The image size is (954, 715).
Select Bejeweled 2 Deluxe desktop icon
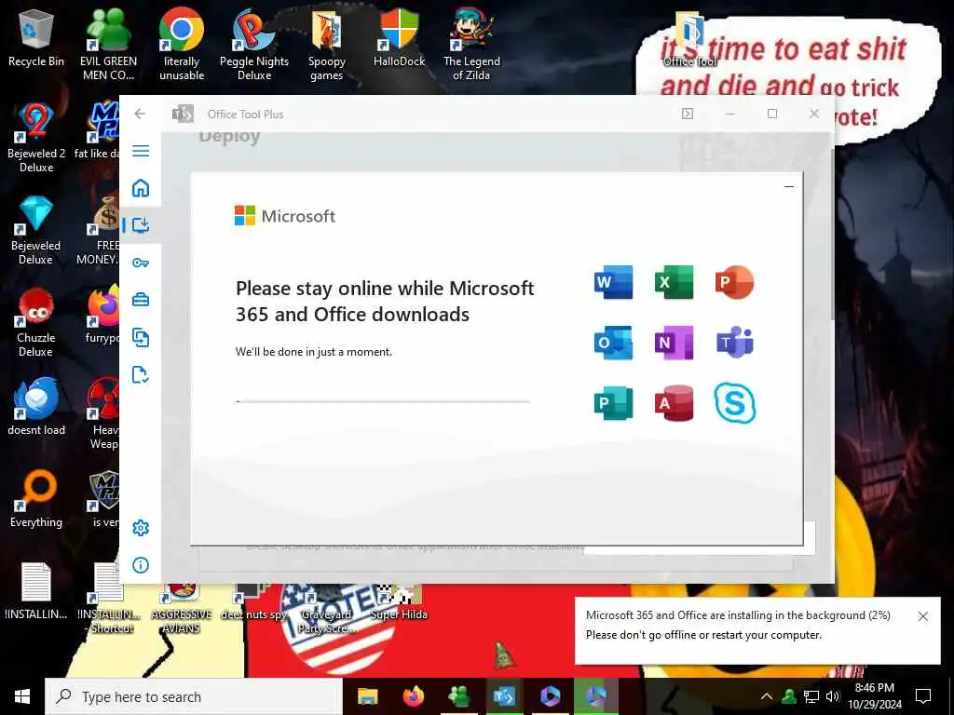(36, 138)
